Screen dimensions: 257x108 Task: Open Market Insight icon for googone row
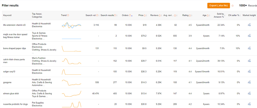pyautogui.click(x=249, y=82)
